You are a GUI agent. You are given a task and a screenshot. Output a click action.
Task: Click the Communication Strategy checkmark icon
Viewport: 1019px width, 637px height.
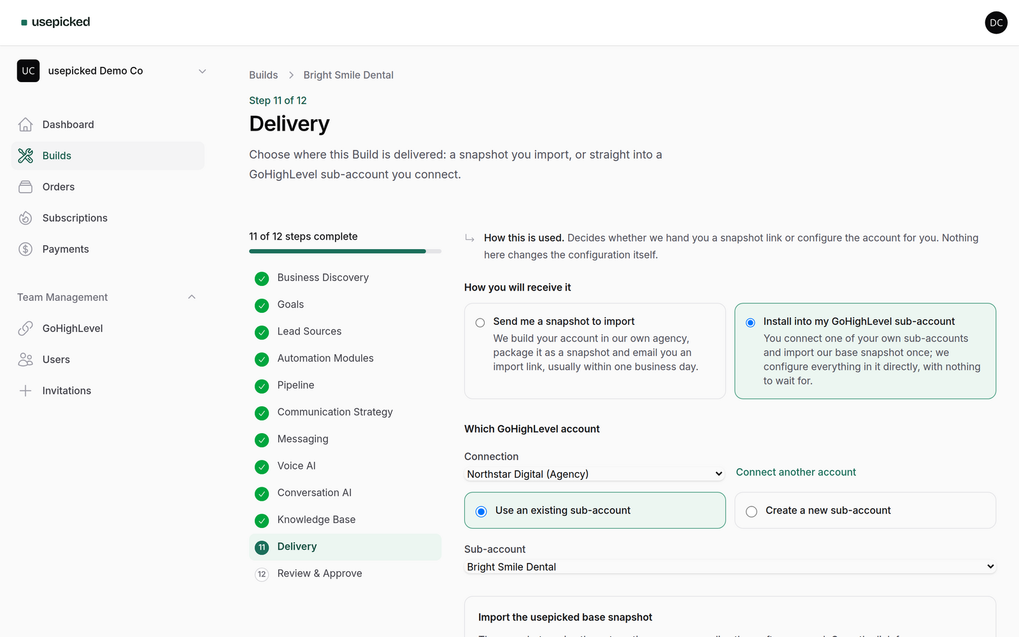[262, 413]
